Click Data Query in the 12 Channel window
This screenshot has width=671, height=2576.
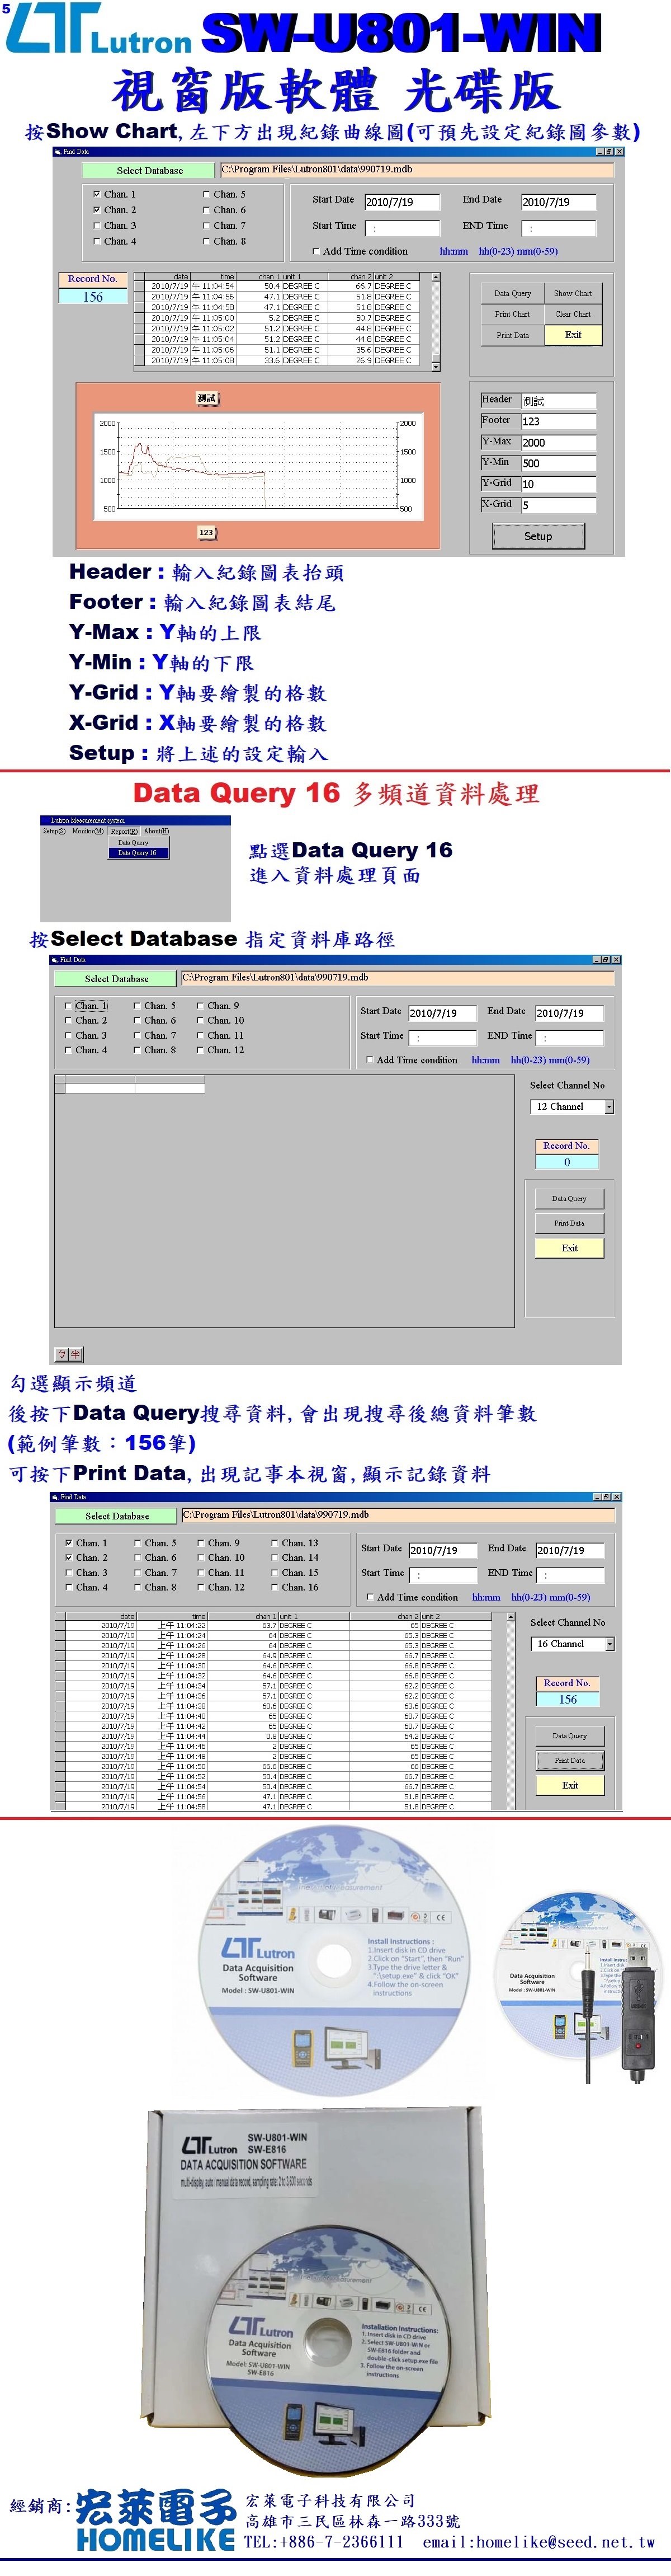coord(569,1198)
